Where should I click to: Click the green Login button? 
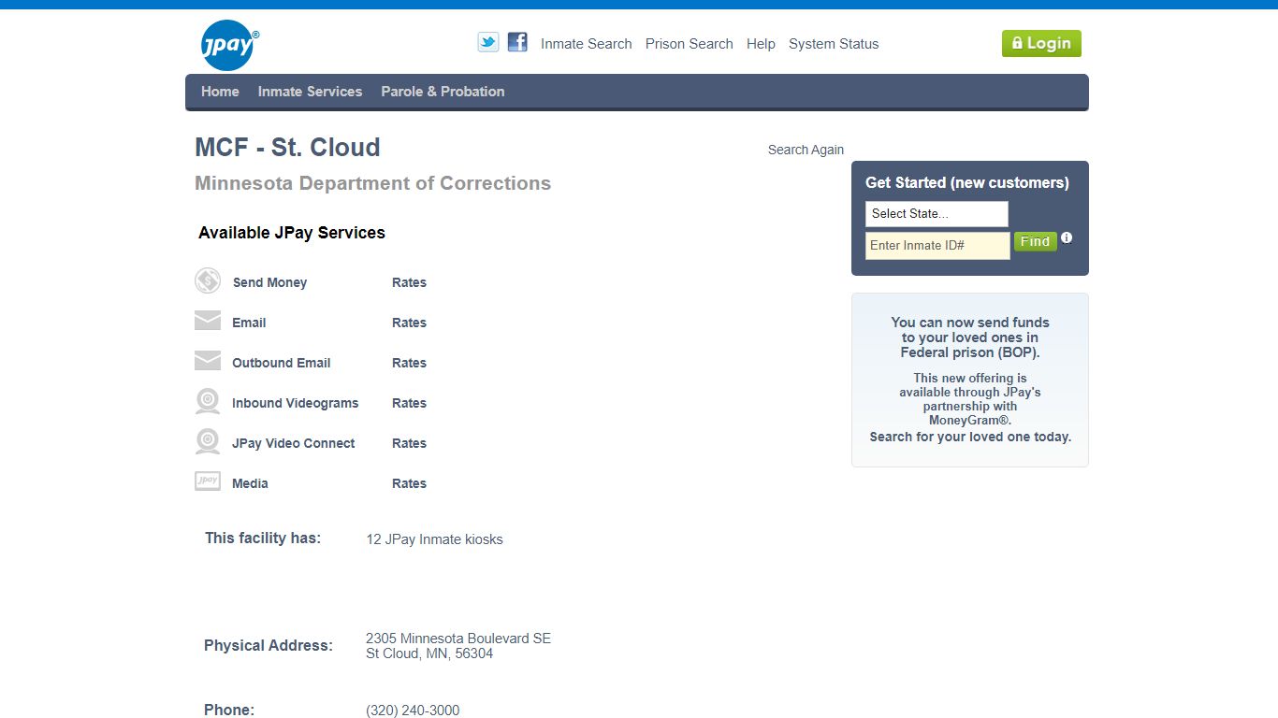click(x=1041, y=44)
